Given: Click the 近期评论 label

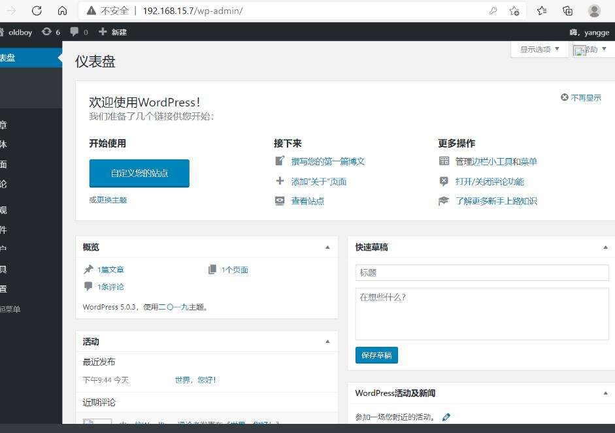Looking at the screenshot, I should [99, 402].
